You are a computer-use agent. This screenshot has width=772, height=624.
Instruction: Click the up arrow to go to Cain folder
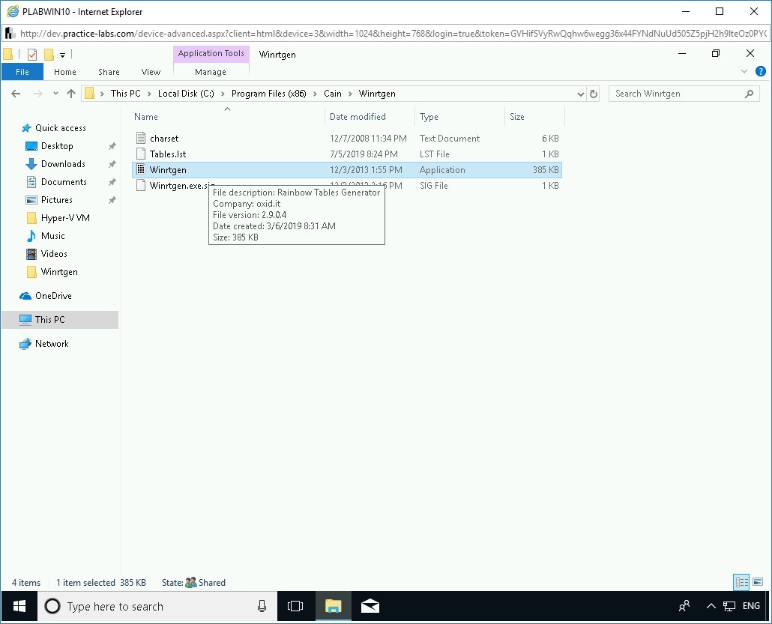click(72, 93)
